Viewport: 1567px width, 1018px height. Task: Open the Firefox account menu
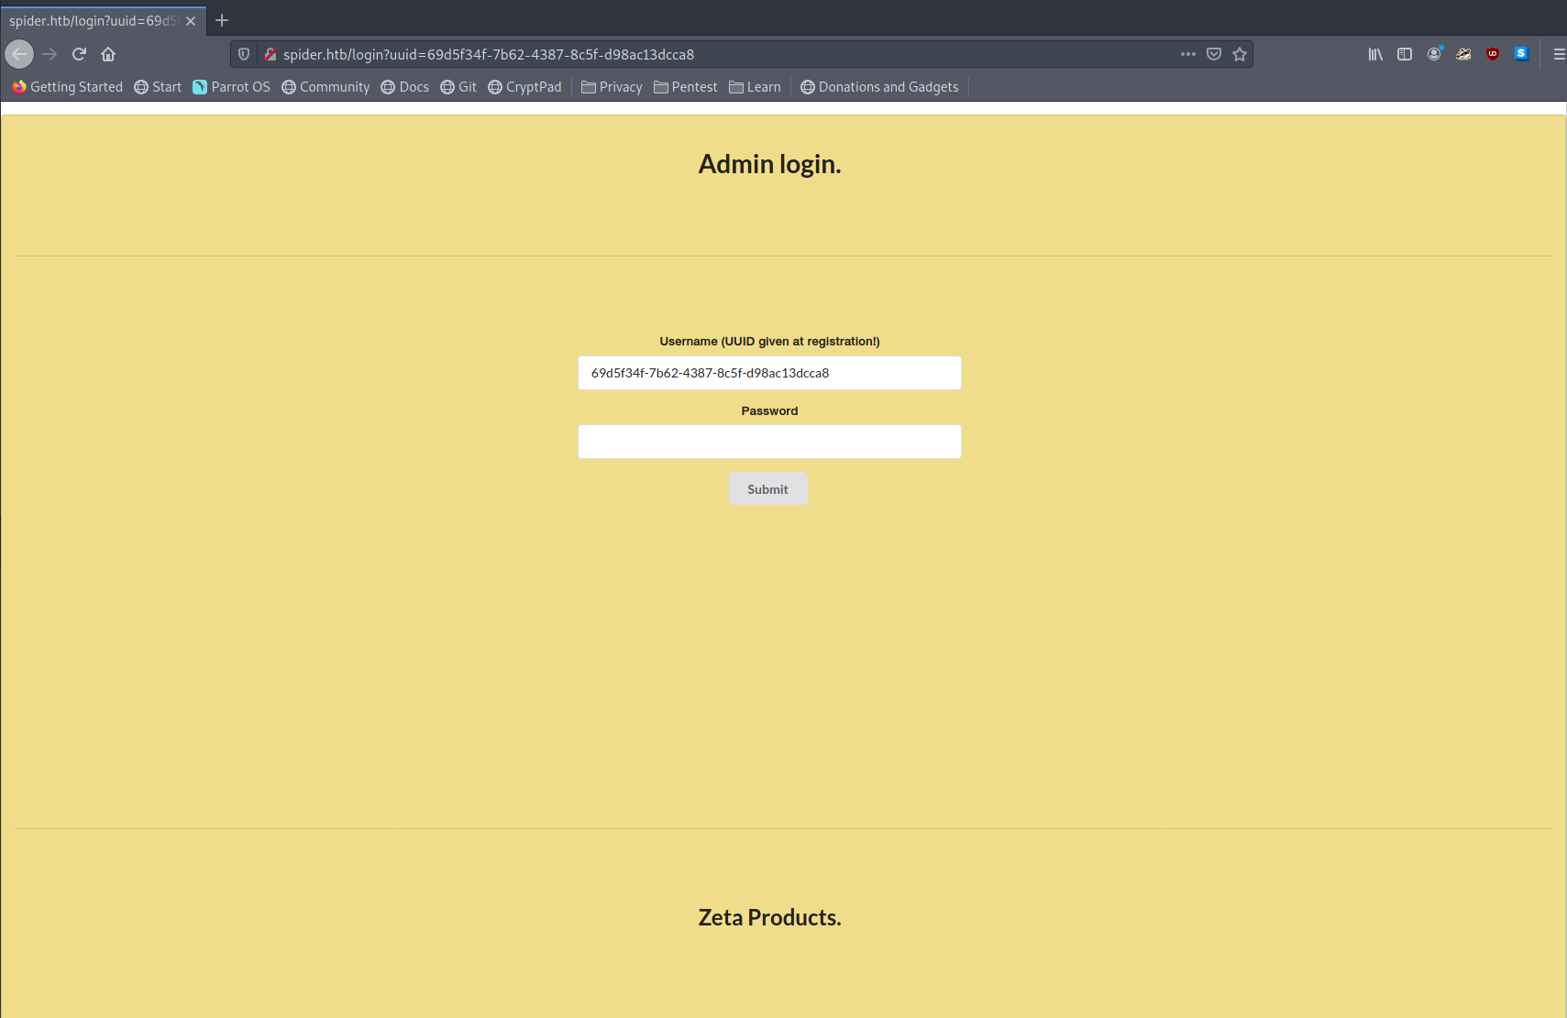point(1434,54)
